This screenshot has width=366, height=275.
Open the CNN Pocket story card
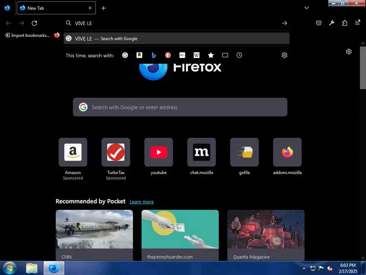point(94,235)
